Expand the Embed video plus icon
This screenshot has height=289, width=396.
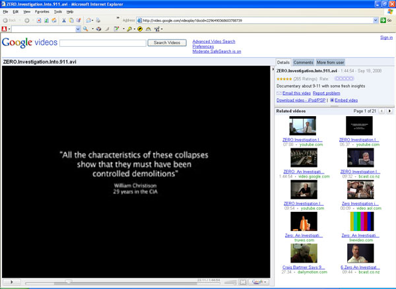click(x=332, y=100)
